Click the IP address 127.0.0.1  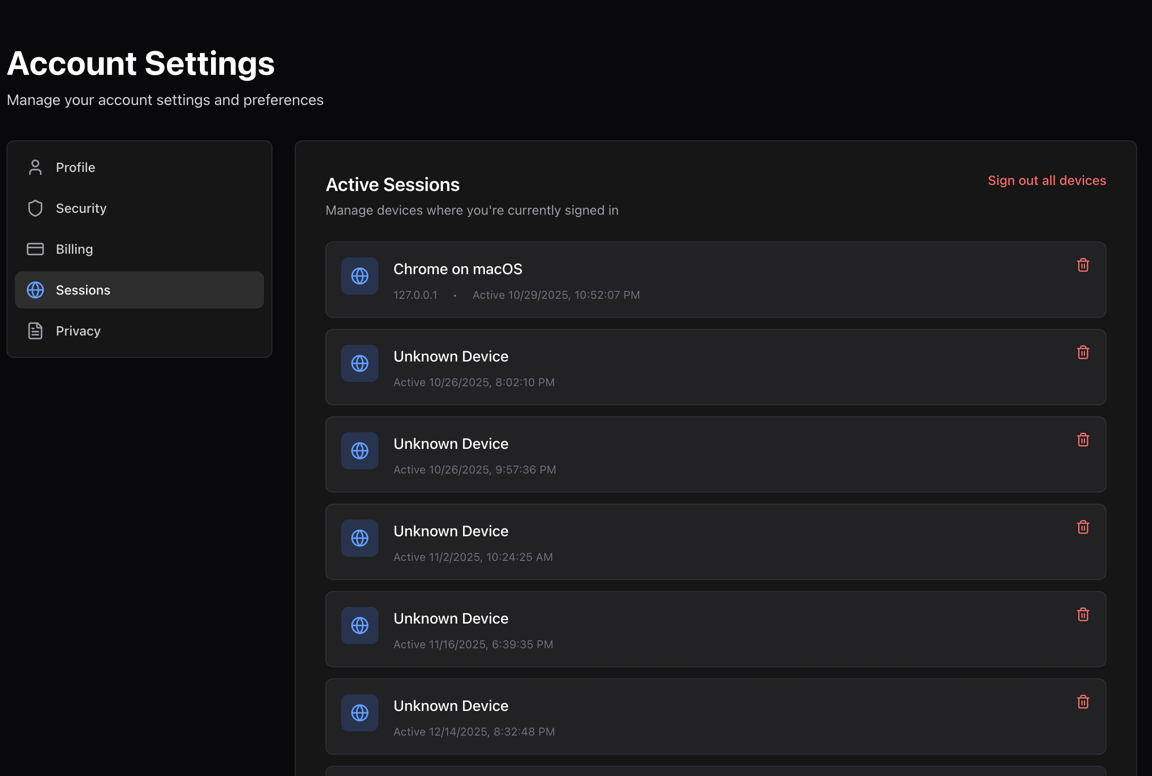[x=415, y=295]
